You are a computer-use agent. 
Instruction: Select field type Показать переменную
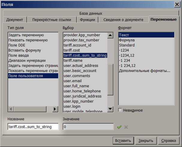(x=33, y=40)
